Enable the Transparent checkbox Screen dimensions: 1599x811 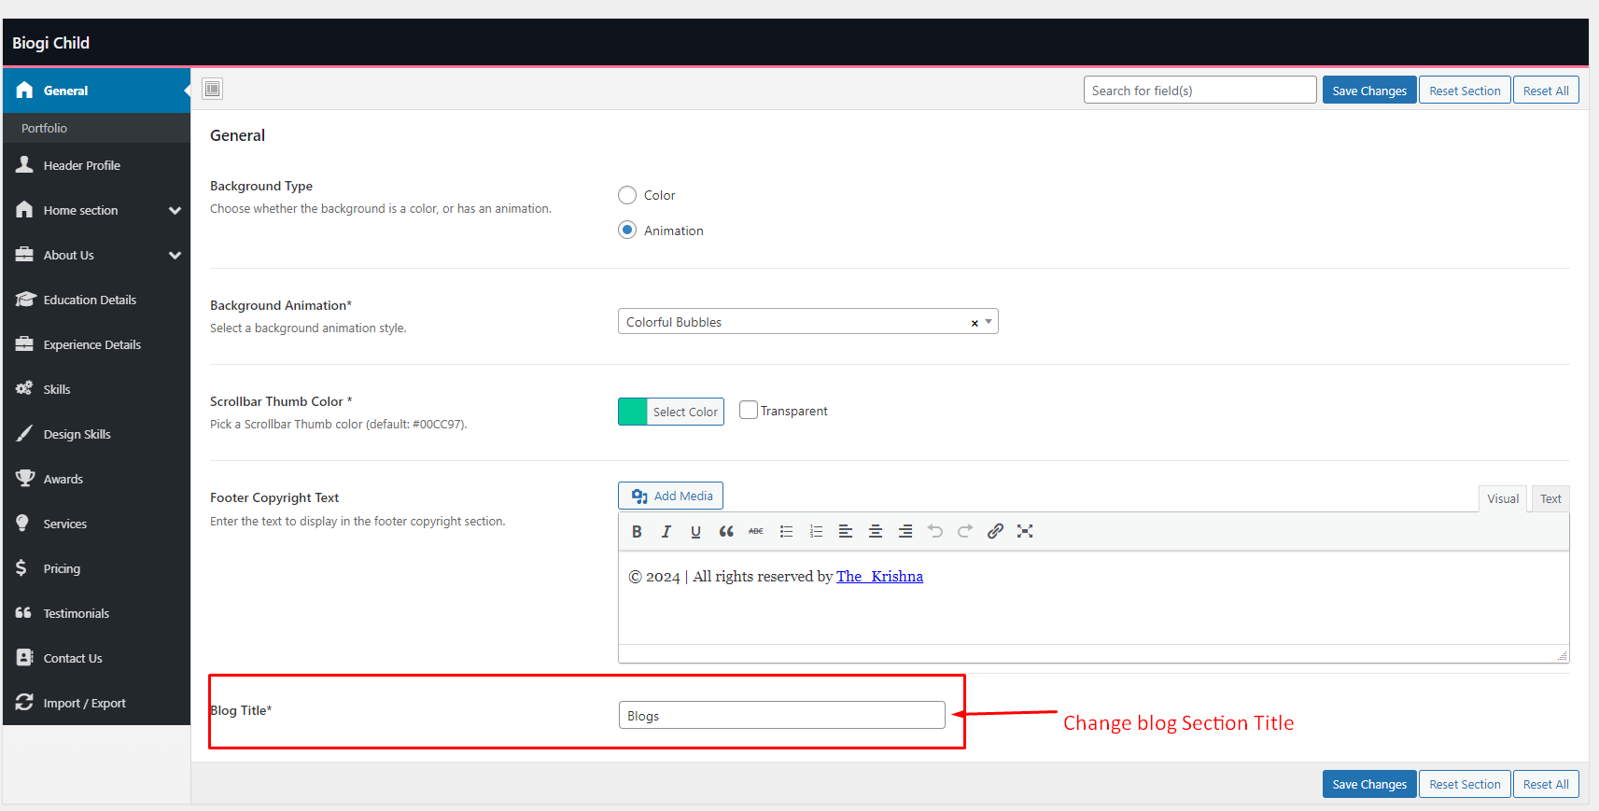click(749, 410)
